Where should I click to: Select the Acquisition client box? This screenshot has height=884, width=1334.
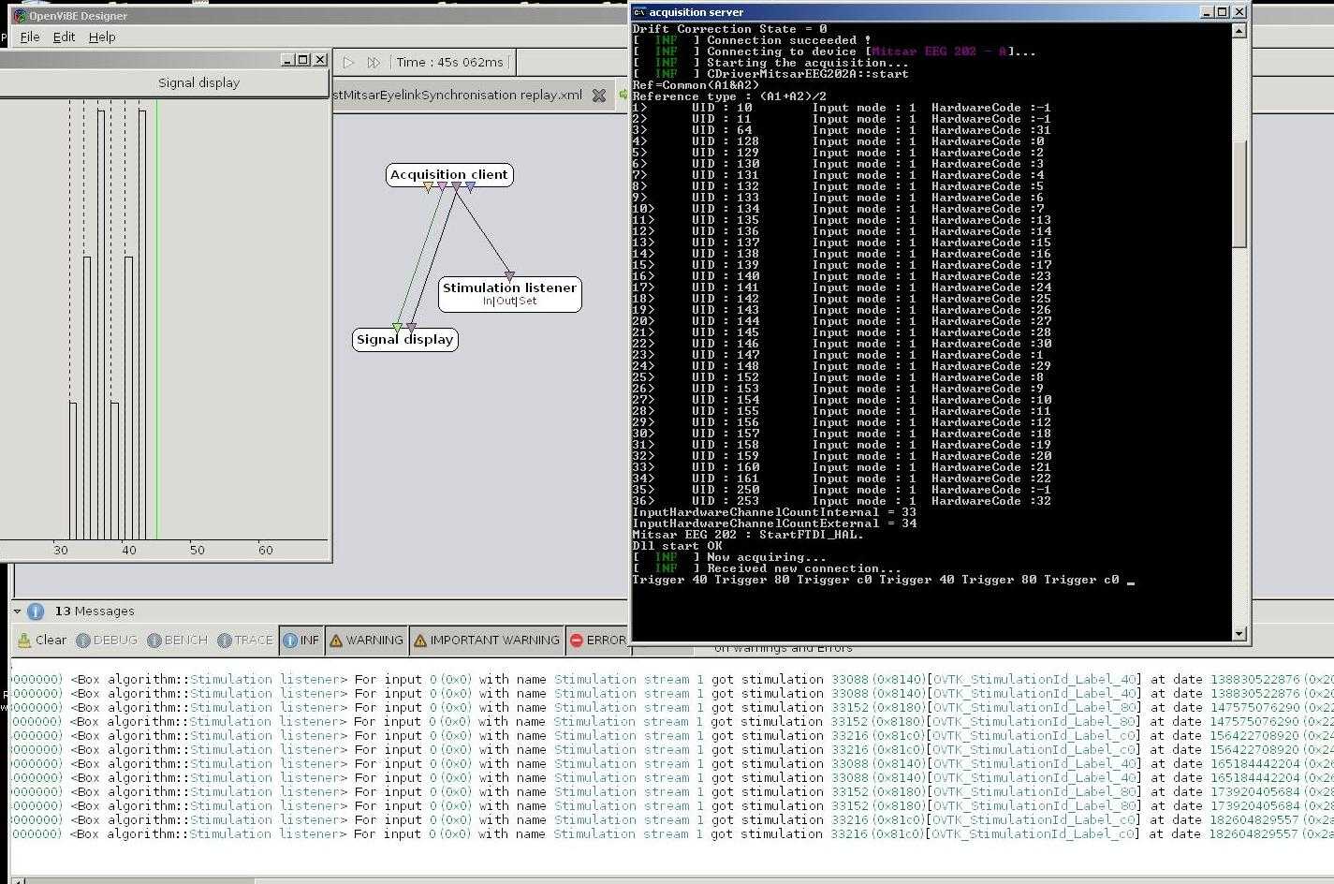(449, 174)
